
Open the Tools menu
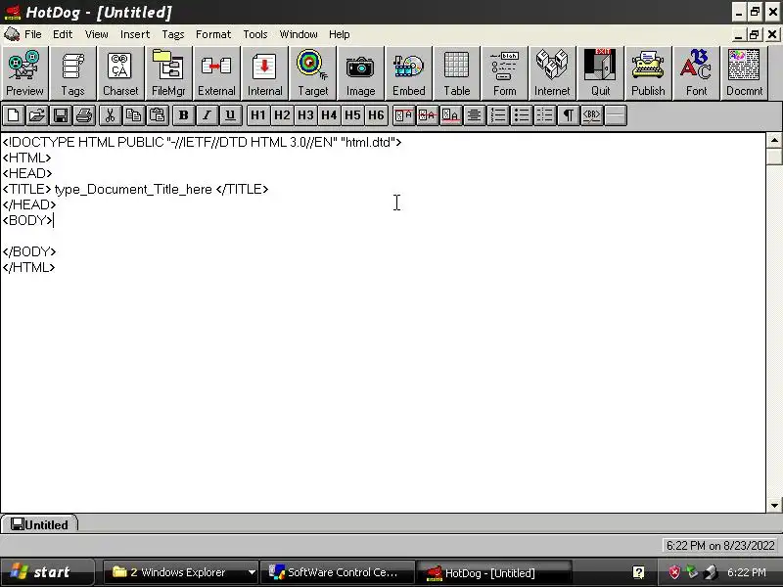[255, 34]
